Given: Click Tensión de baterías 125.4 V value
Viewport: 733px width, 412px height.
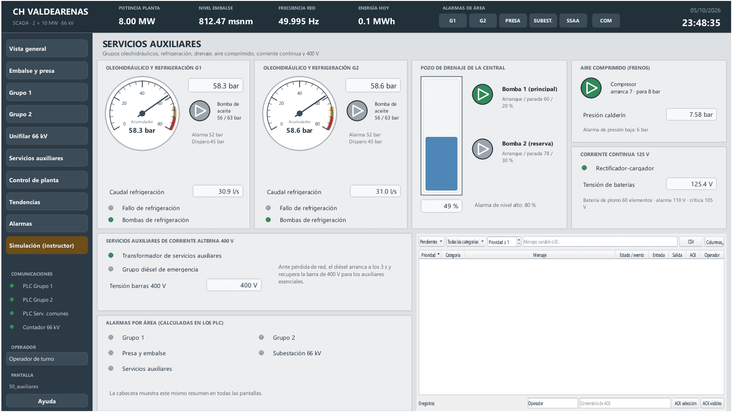Looking at the screenshot, I should coord(691,184).
